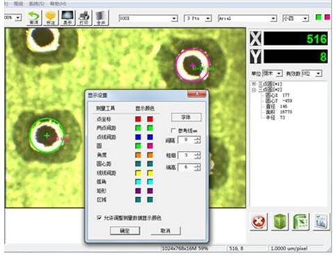Open the 系统(S) menu
Image resolution: width=333 pixels, height=255 pixels.
point(37,4)
